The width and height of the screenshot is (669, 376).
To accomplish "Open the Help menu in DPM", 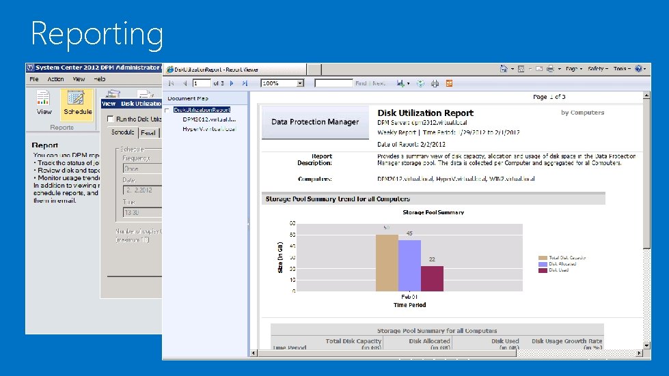I will (99, 79).
